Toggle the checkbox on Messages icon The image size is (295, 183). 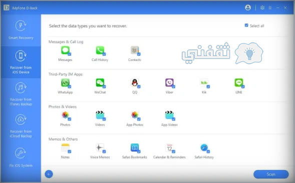click(x=70, y=54)
